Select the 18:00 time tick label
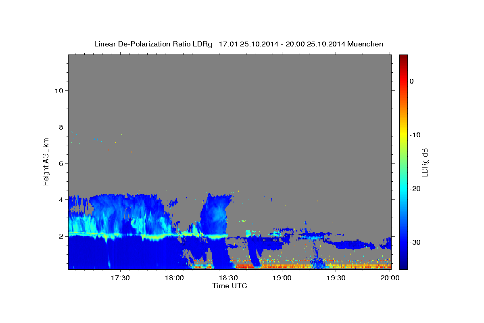Image resolution: width=484 pixels, height=323 pixels. click(174, 278)
